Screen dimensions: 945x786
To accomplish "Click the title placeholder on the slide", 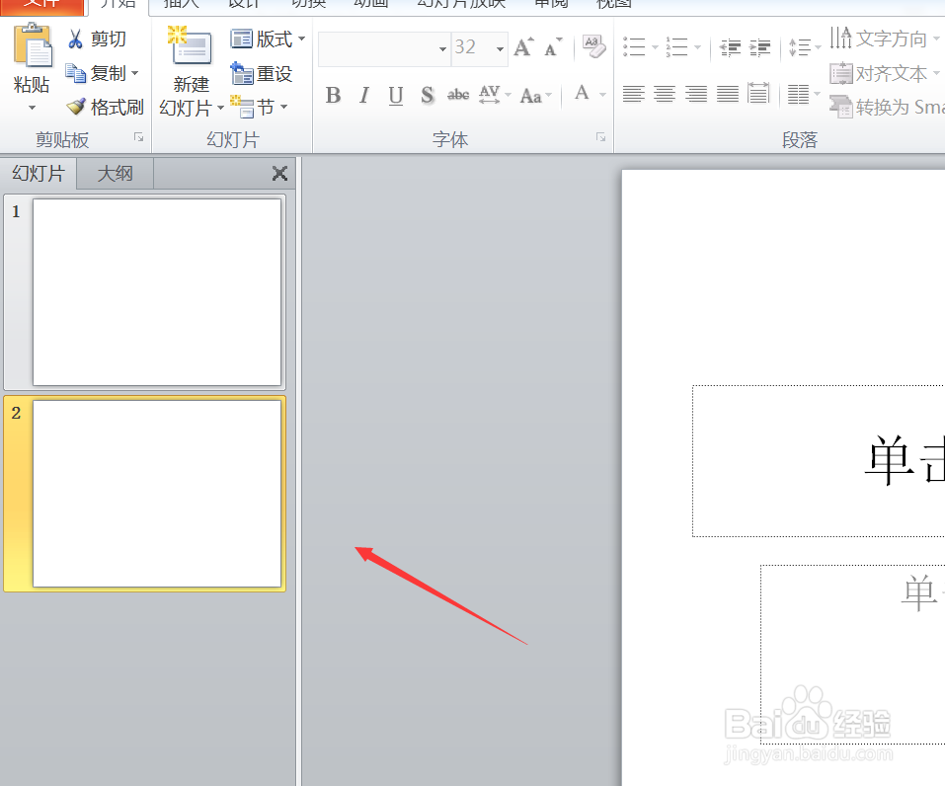I will [819, 461].
